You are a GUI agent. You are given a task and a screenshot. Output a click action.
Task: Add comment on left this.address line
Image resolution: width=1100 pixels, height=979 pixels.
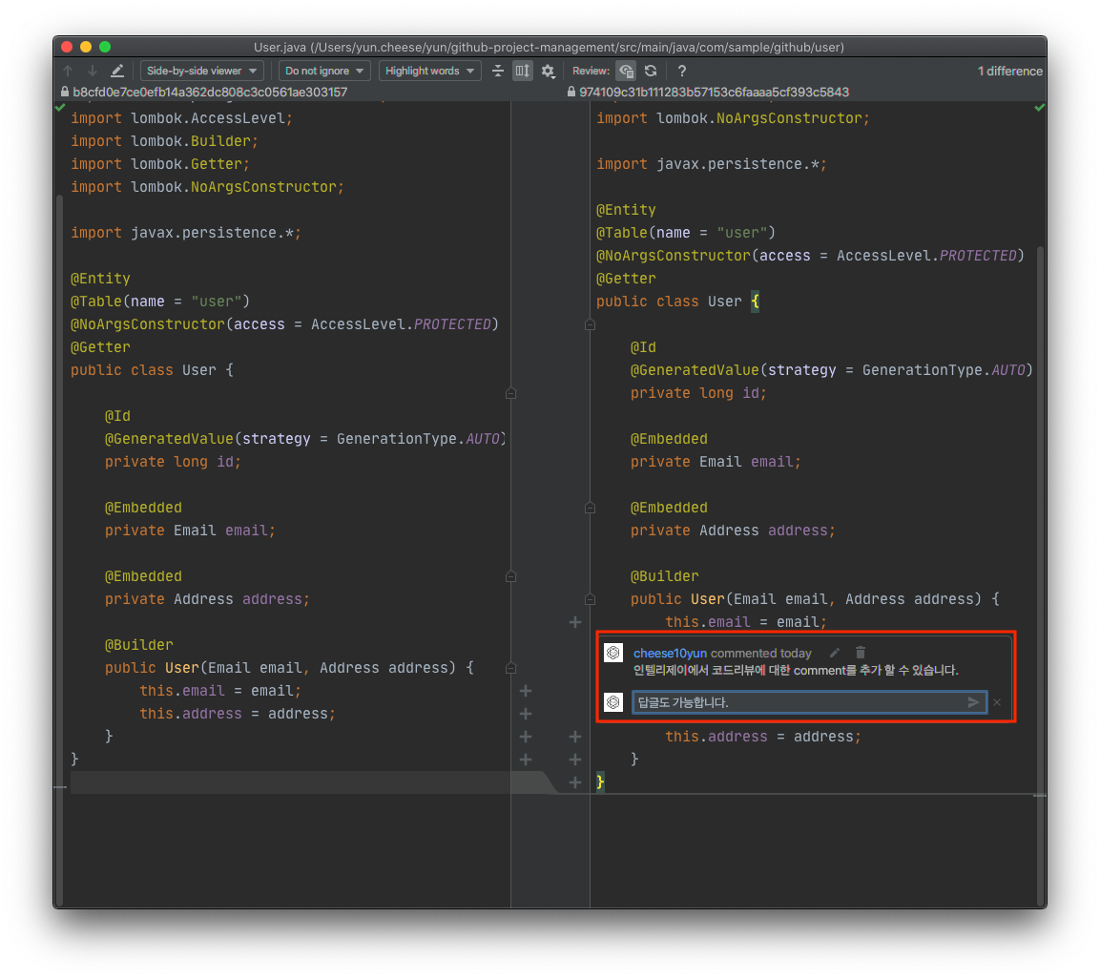(526, 714)
